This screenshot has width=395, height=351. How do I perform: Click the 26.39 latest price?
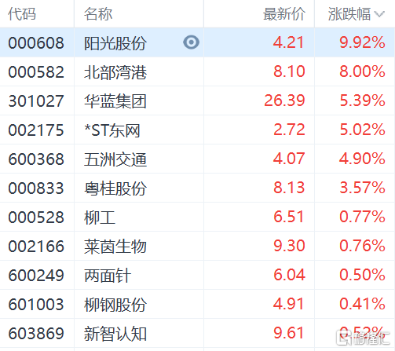(x=284, y=101)
